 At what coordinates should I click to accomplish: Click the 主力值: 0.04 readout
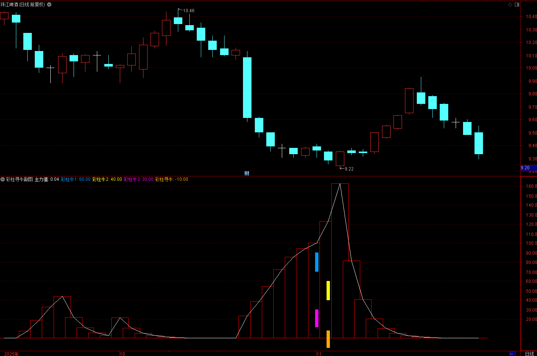tap(47, 179)
